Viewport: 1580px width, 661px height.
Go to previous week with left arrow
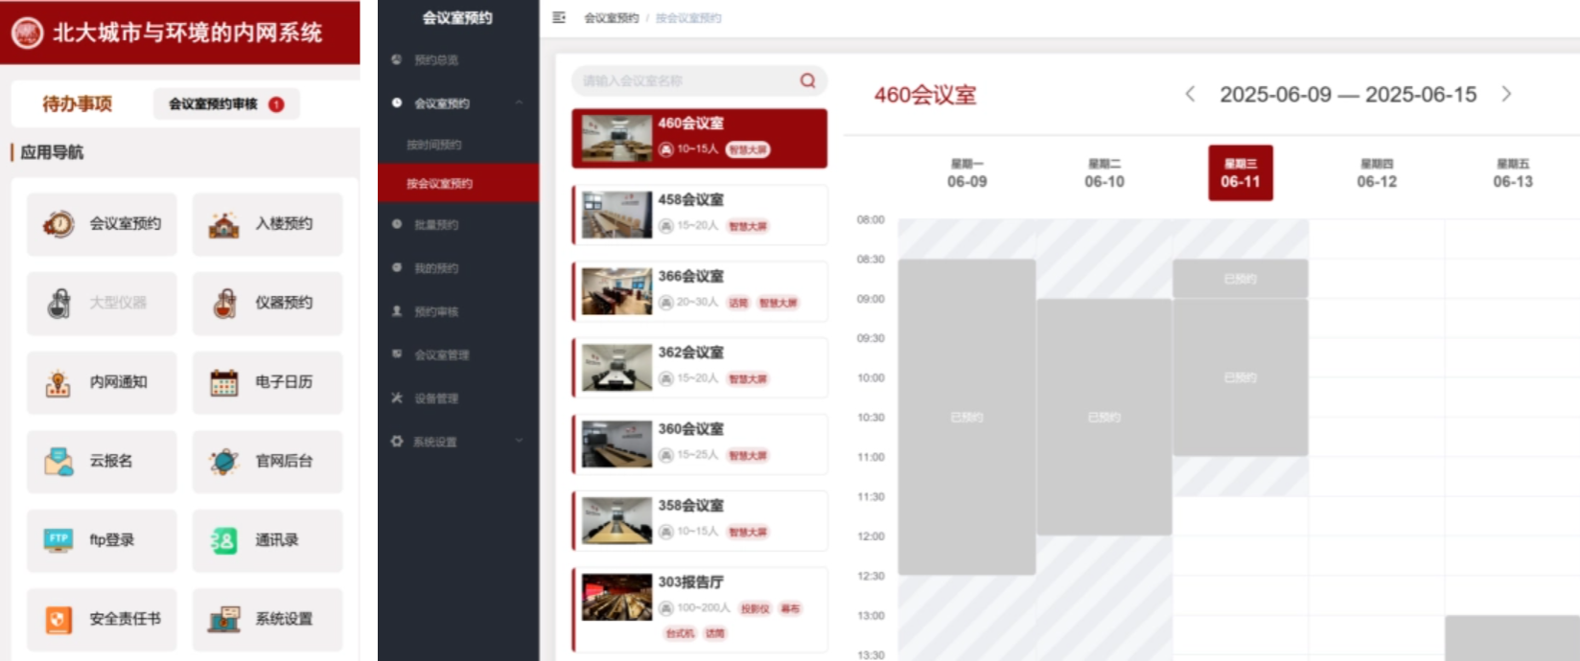coord(1190,94)
